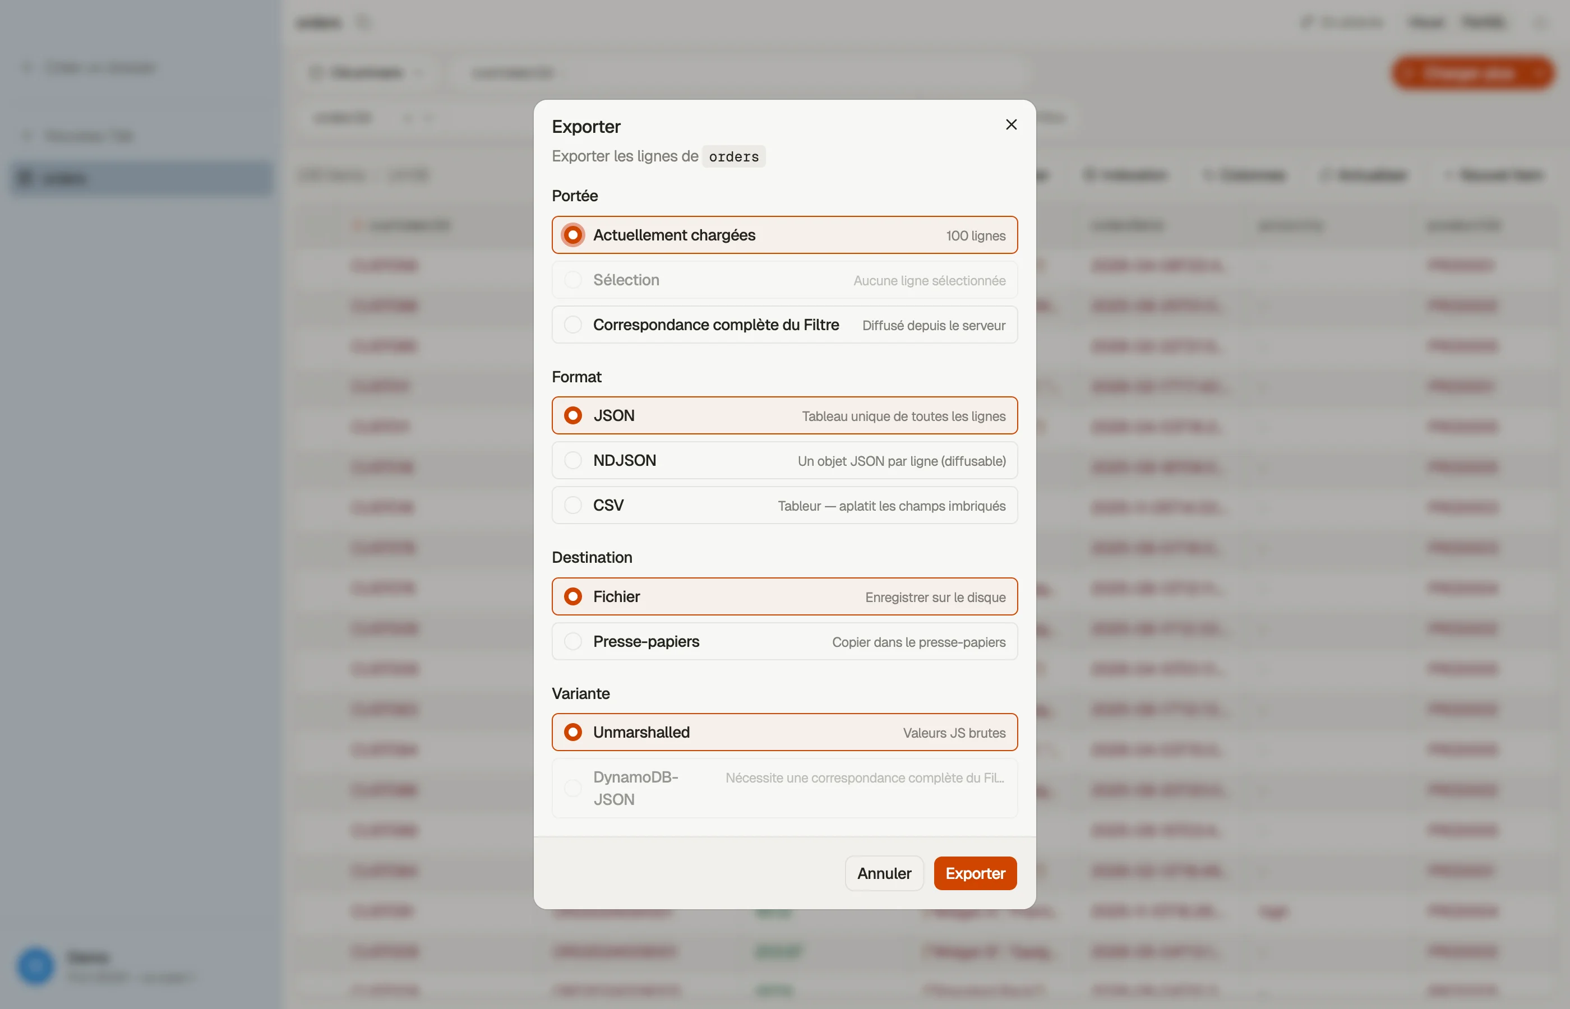Select the Actuellement chargées scope option
This screenshot has width=1570, height=1009.
pyautogui.click(x=784, y=234)
